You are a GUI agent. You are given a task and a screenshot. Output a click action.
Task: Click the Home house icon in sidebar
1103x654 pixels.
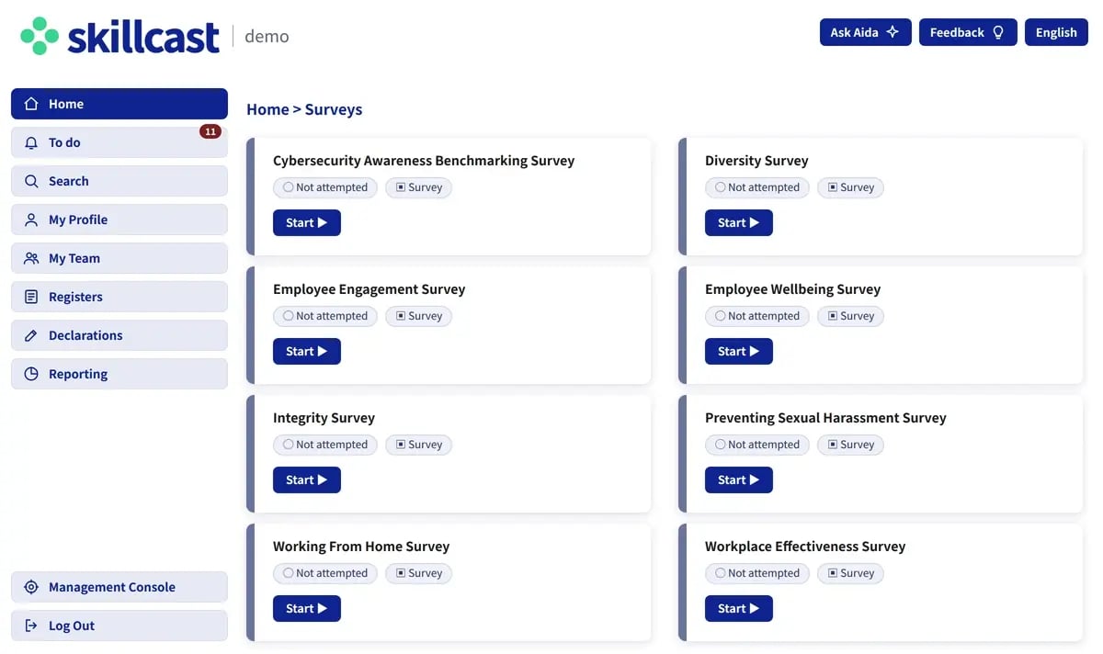31,104
